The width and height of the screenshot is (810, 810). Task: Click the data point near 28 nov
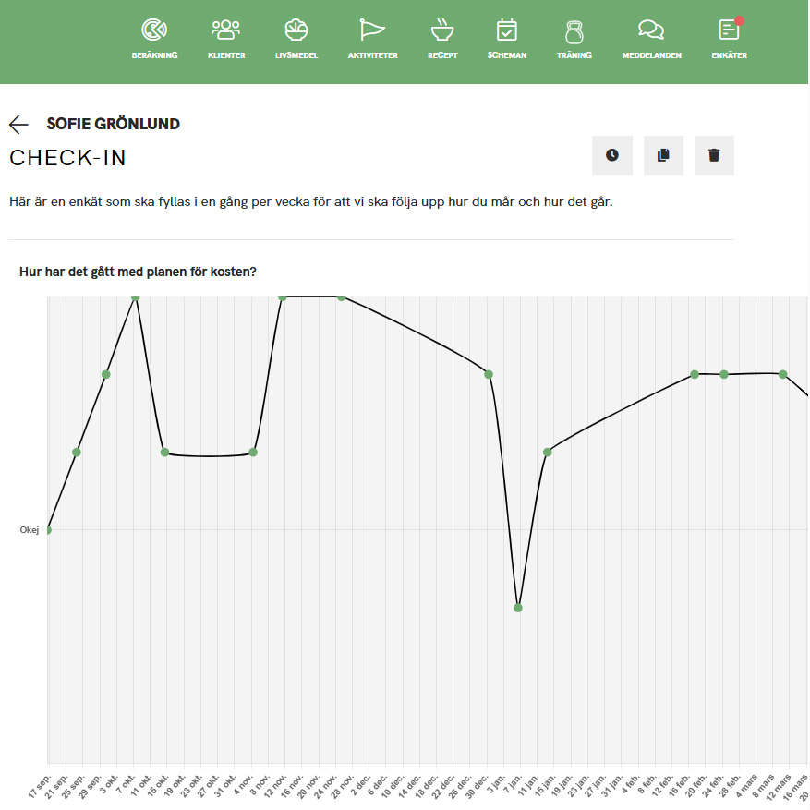click(341, 297)
